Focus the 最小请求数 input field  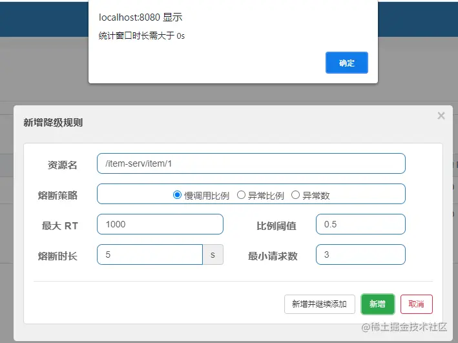tap(360, 255)
